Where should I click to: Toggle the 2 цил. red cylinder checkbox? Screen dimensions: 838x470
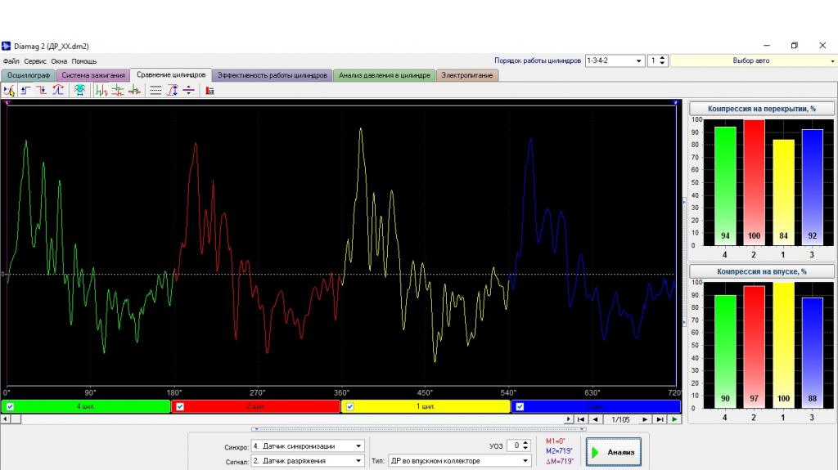pos(180,406)
